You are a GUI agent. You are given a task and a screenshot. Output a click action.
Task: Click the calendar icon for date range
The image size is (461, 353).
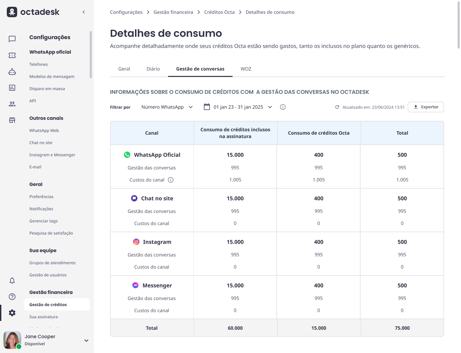point(207,107)
